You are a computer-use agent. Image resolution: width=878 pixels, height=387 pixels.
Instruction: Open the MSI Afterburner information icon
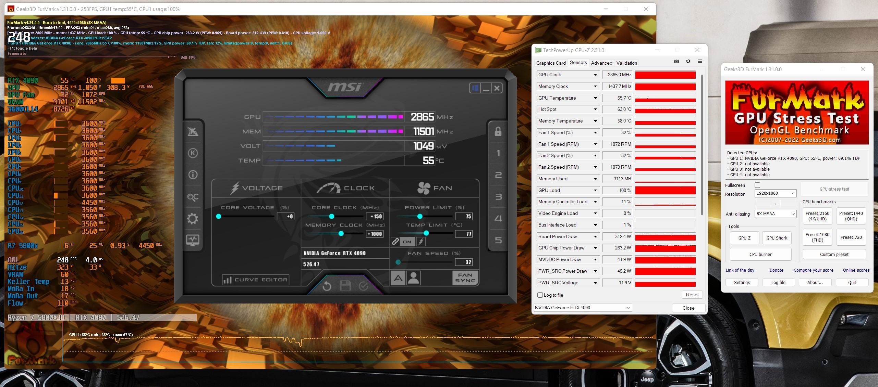(193, 175)
